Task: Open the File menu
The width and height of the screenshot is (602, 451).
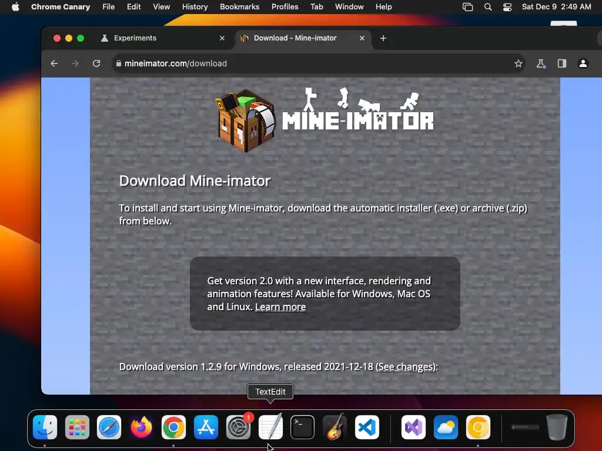Action: pyautogui.click(x=109, y=7)
